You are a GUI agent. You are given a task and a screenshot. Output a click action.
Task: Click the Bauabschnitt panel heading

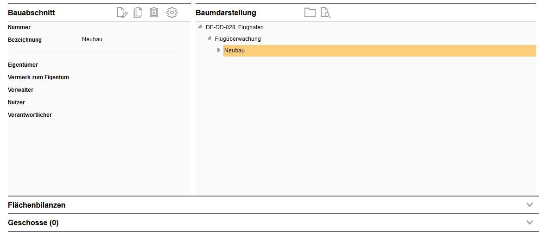coord(32,13)
